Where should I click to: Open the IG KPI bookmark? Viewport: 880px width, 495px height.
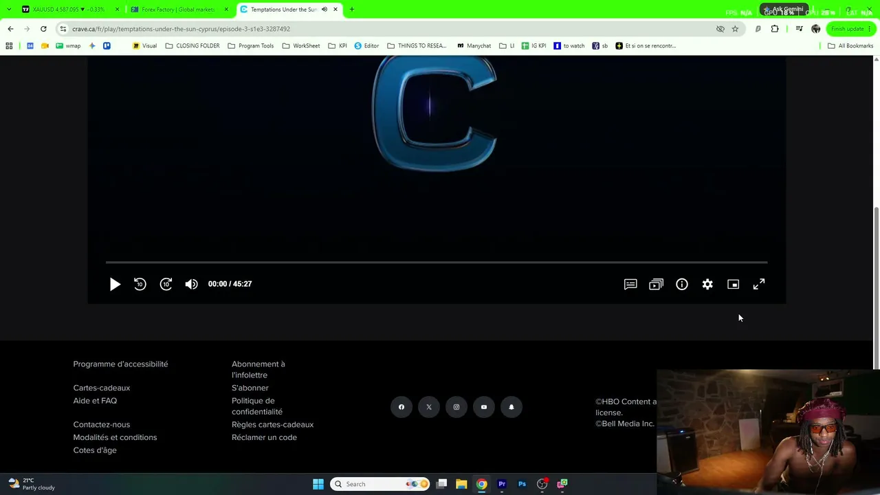point(533,46)
